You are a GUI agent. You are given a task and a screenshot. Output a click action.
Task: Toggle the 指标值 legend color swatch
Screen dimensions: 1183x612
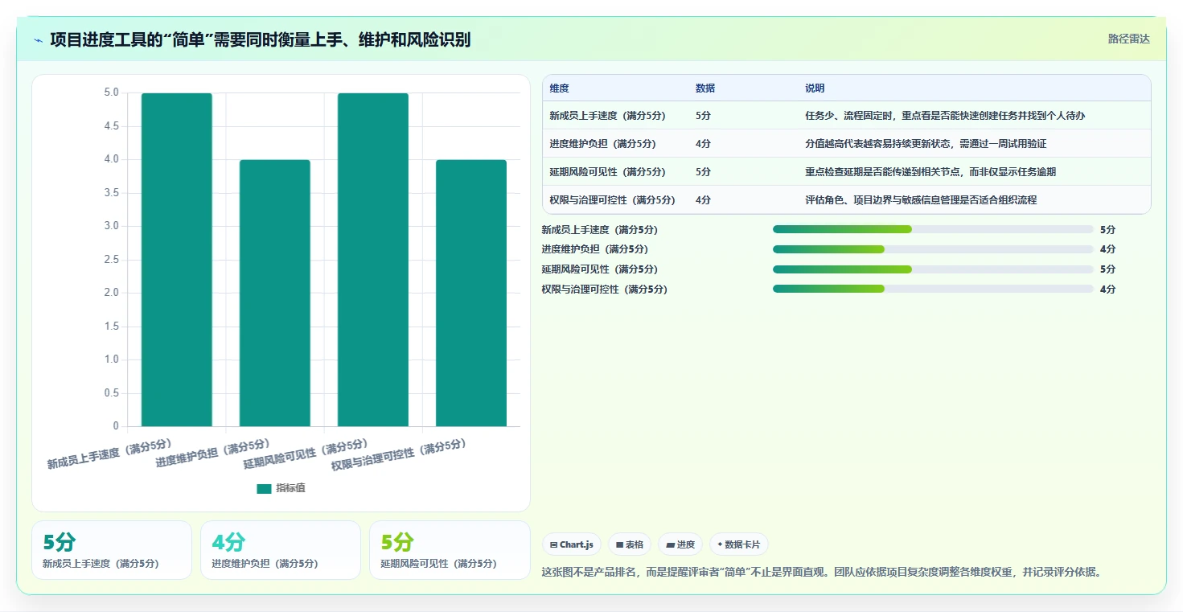264,488
